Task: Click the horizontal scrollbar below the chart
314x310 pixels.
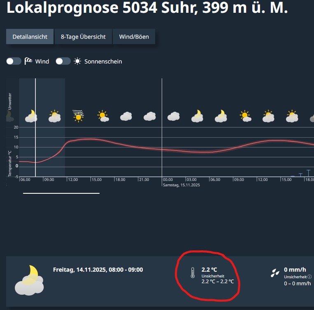Action: (x=61, y=193)
